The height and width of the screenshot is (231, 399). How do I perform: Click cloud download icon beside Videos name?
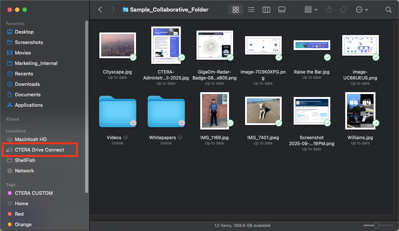pos(126,137)
